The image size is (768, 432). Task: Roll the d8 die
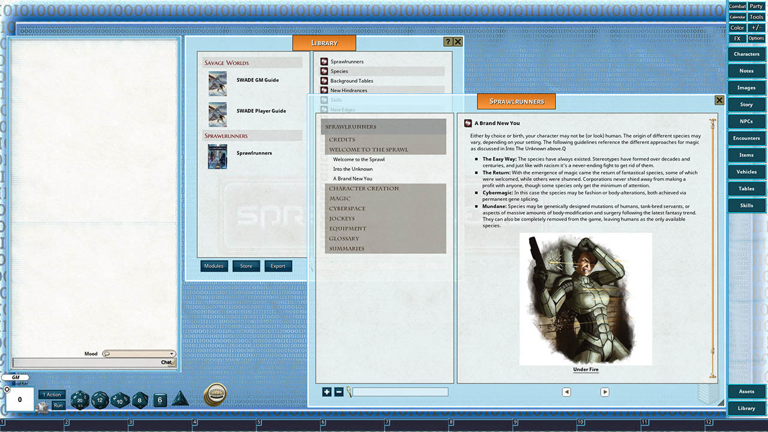pyautogui.click(x=140, y=401)
